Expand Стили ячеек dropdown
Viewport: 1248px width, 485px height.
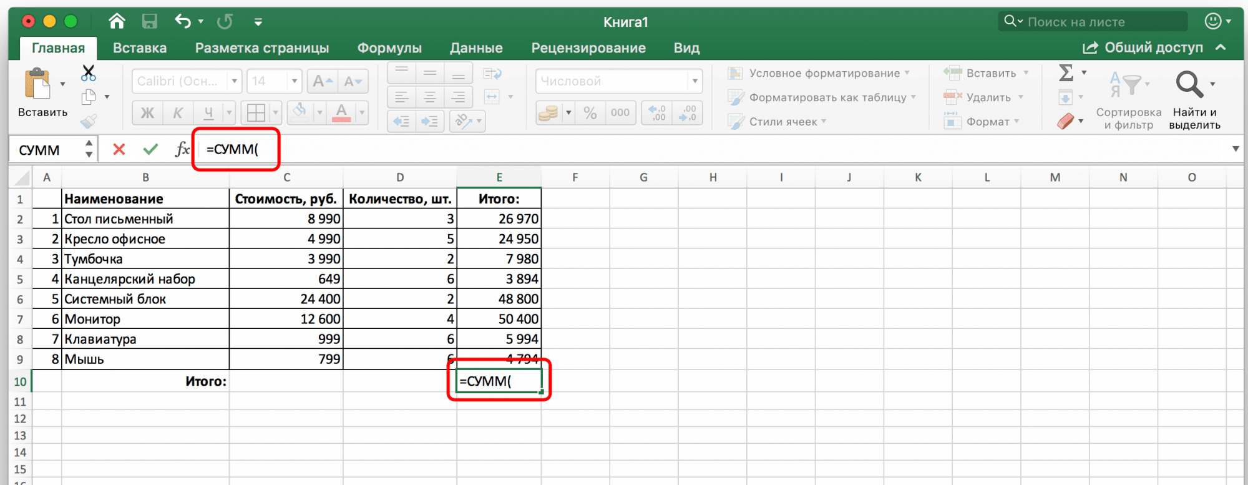click(x=824, y=122)
